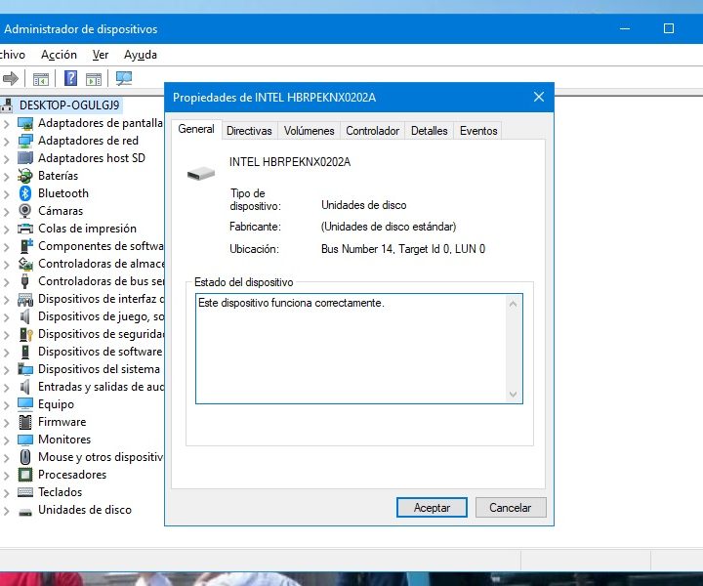Select the Entradas y salidas de audio item
Viewport: 703px width, 586px height.
tap(101, 387)
